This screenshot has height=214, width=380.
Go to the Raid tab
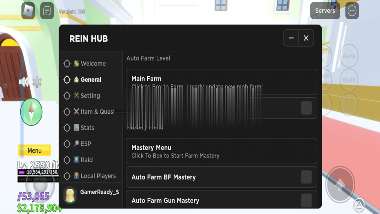[x=86, y=160]
